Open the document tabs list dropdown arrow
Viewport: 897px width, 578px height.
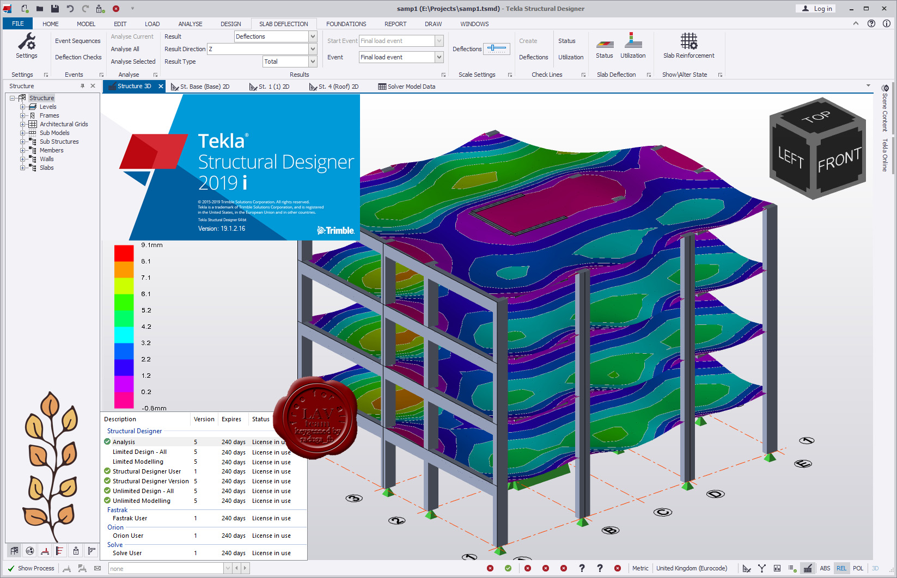[868, 85]
